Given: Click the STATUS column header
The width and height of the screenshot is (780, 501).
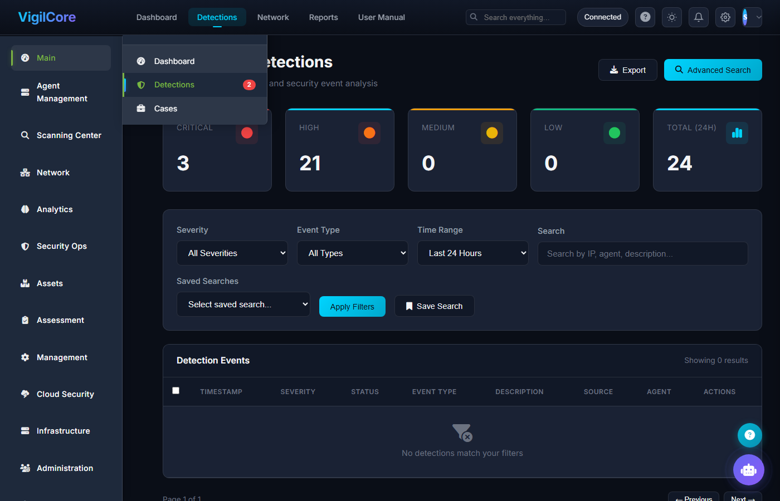Looking at the screenshot, I should tap(365, 392).
